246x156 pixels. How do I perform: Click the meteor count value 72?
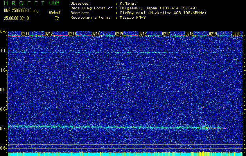coord(57,18)
